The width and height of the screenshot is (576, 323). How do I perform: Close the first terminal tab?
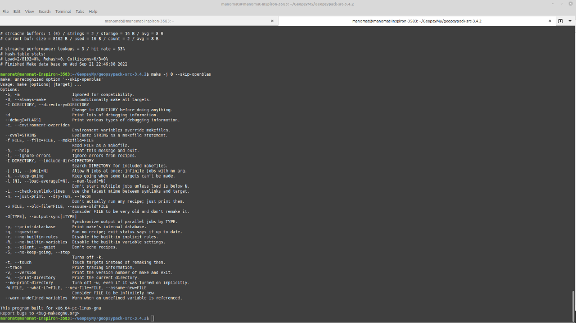click(272, 21)
